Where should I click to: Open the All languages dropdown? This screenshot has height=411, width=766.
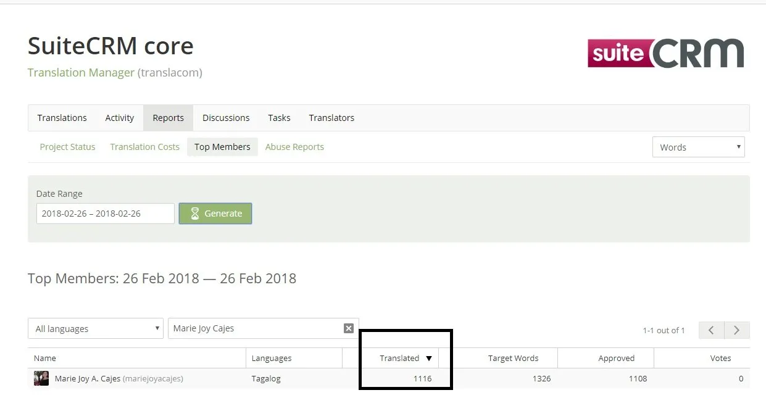[96, 328]
